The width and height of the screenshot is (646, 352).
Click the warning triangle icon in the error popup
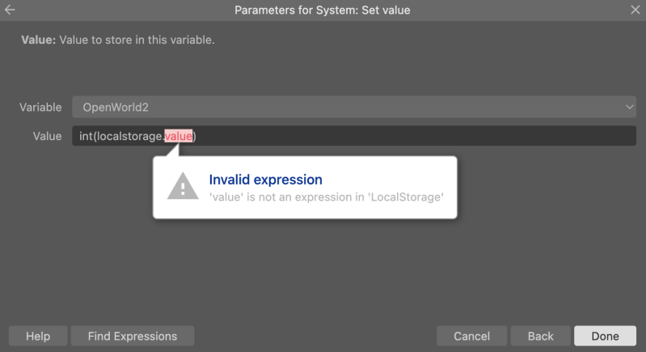click(x=183, y=187)
